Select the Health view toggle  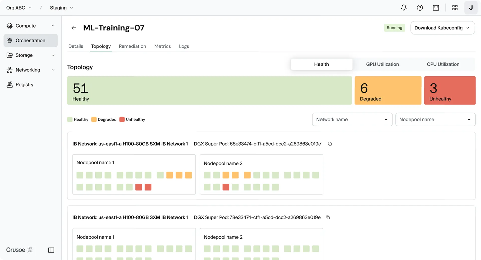click(x=322, y=64)
